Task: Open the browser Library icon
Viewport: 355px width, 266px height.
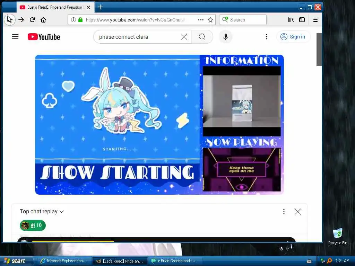Action: tap(291, 20)
